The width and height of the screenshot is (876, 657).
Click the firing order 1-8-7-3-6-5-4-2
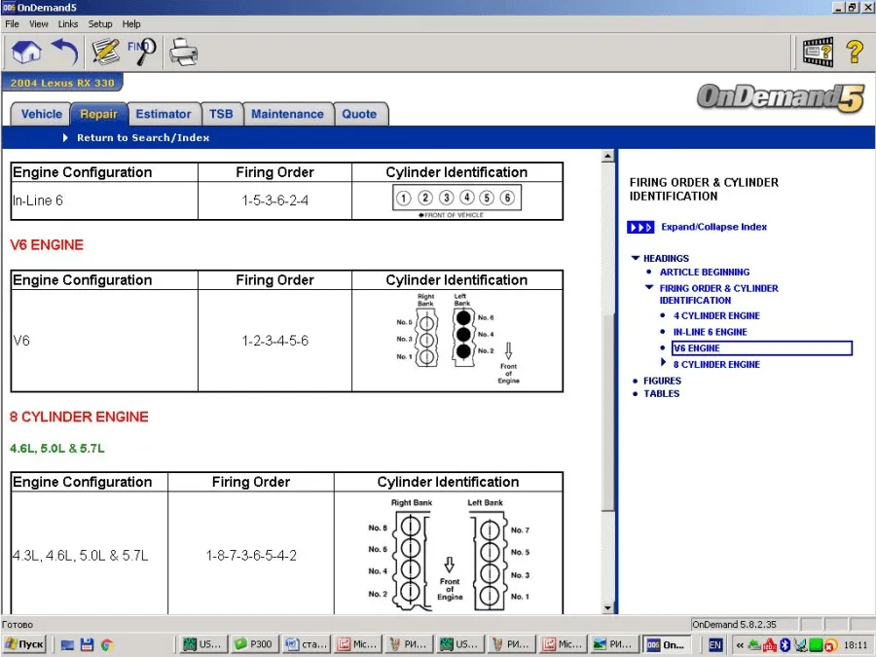(251, 556)
